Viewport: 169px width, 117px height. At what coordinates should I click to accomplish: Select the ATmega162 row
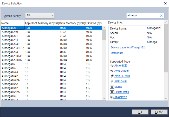pyautogui.click(x=52, y=68)
